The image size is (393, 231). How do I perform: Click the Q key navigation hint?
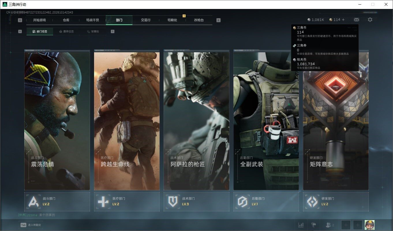(20, 20)
